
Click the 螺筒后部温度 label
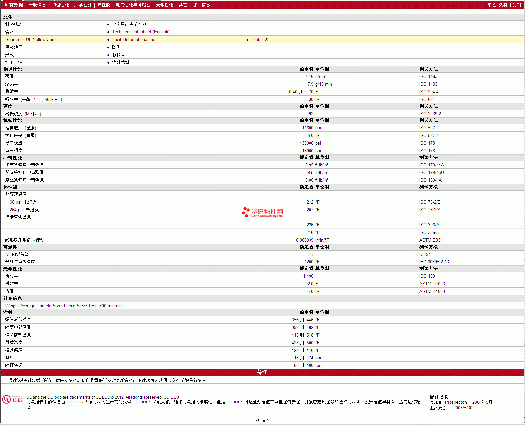pyautogui.click(x=18, y=320)
